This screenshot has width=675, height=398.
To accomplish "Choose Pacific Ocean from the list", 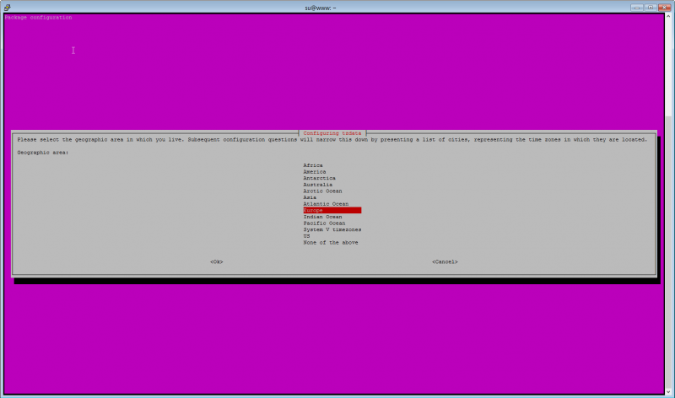I will [x=324, y=223].
